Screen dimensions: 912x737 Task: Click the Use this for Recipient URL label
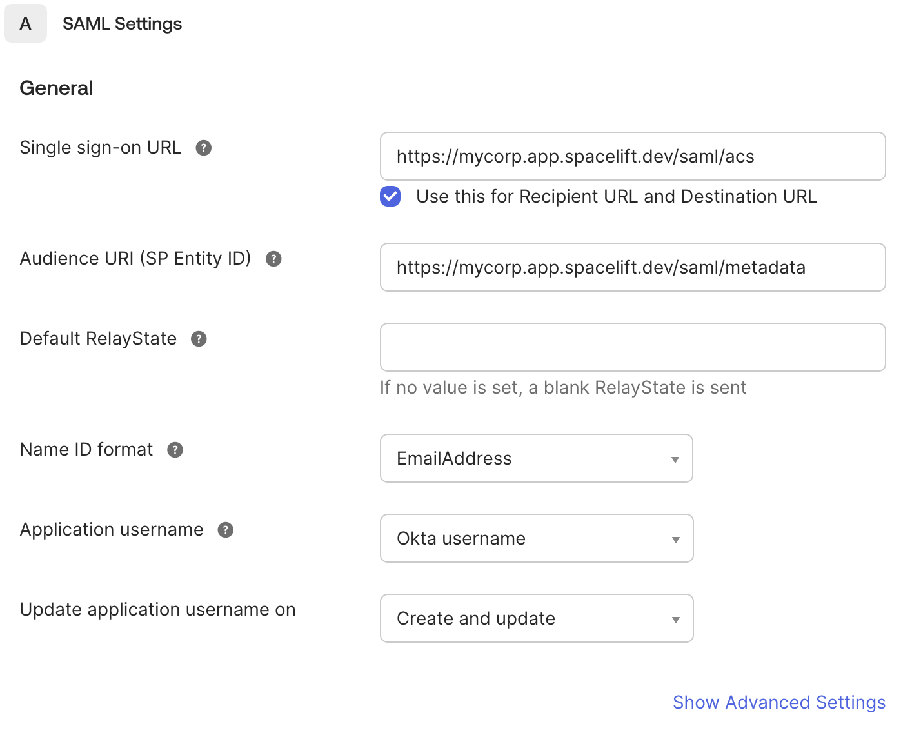[616, 196]
